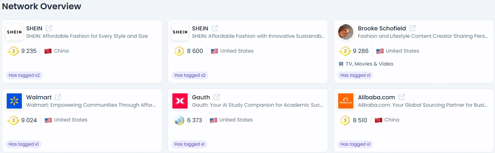Click the Gauth red logo
This screenshot has width=495, height=153.
coord(180,101)
